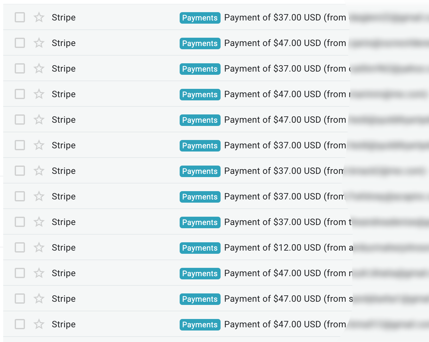Select the checkbox of the second email row
This screenshot has width=429, height=342.
point(20,43)
